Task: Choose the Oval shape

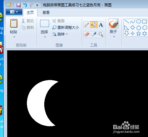Action: click(139, 22)
